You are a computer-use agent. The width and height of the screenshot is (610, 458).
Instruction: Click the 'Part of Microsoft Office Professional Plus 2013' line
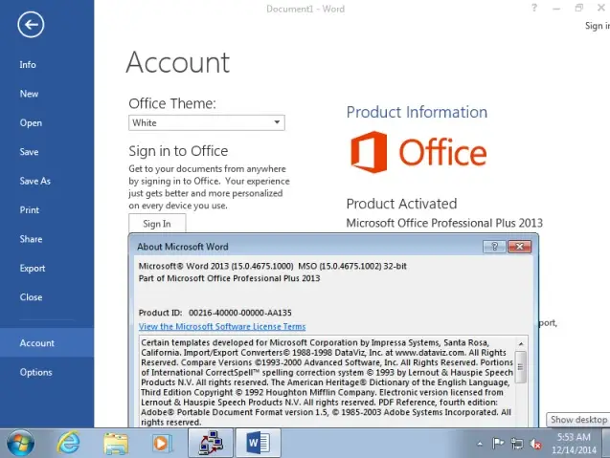(229, 278)
